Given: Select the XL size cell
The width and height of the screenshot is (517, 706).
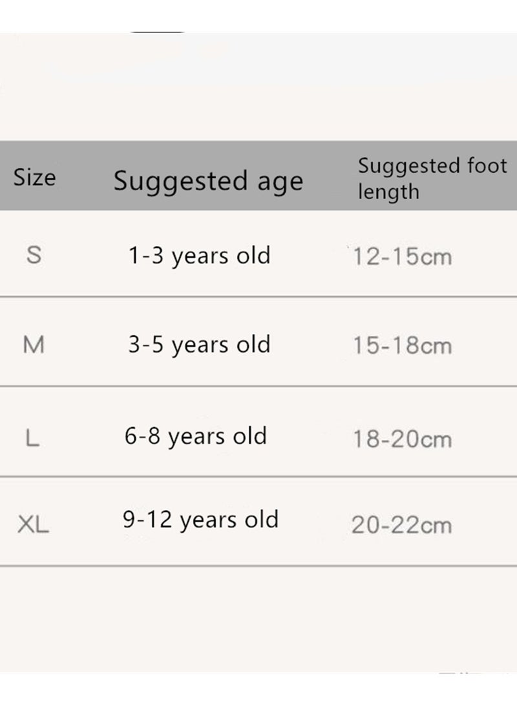Looking at the screenshot, I should point(33,525).
